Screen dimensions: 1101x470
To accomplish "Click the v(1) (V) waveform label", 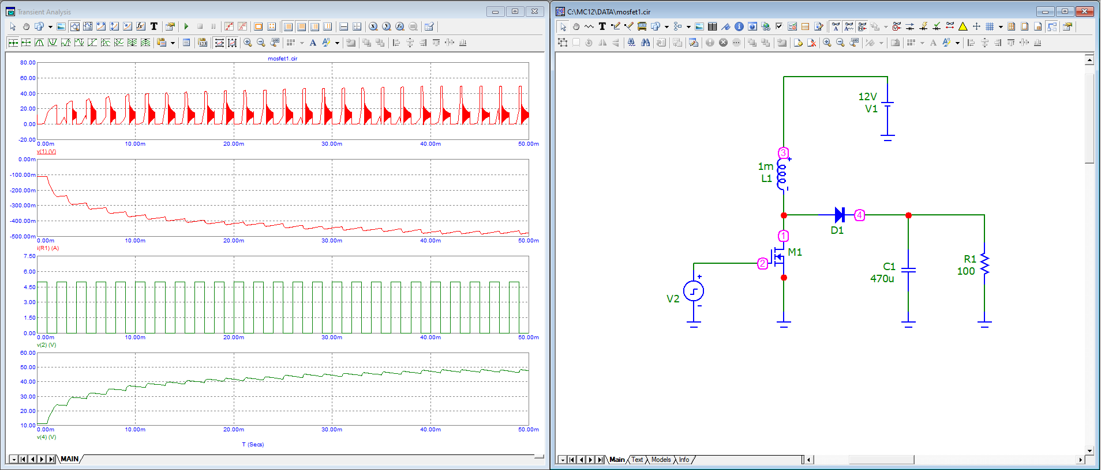I will coord(46,151).
